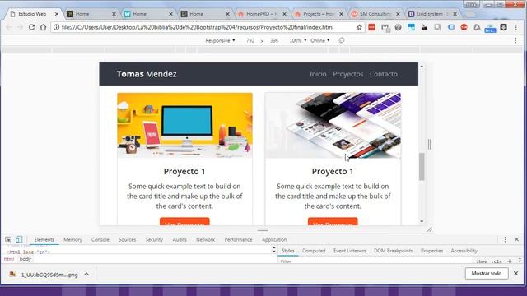This screenshot has width=527, height=296.
Task: Click the yellow desk project thumbnail
Action: (184, 125)
